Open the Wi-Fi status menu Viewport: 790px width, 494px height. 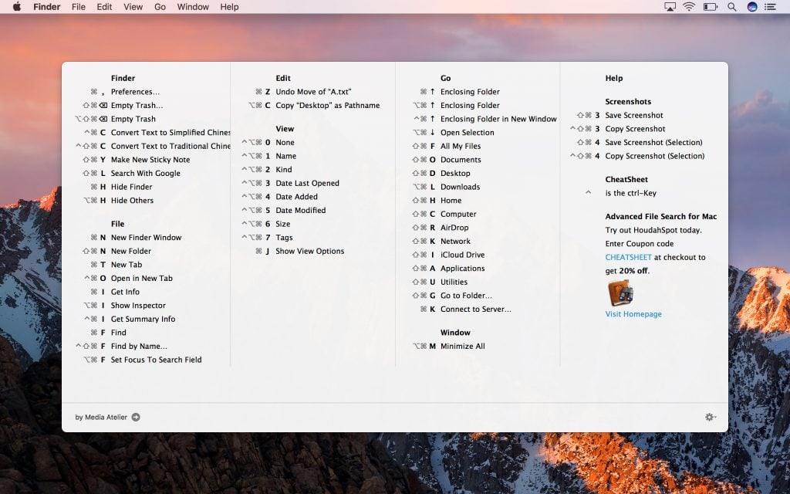689,6
